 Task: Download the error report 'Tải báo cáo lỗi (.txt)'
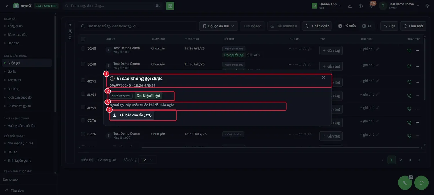coord(132,115)
